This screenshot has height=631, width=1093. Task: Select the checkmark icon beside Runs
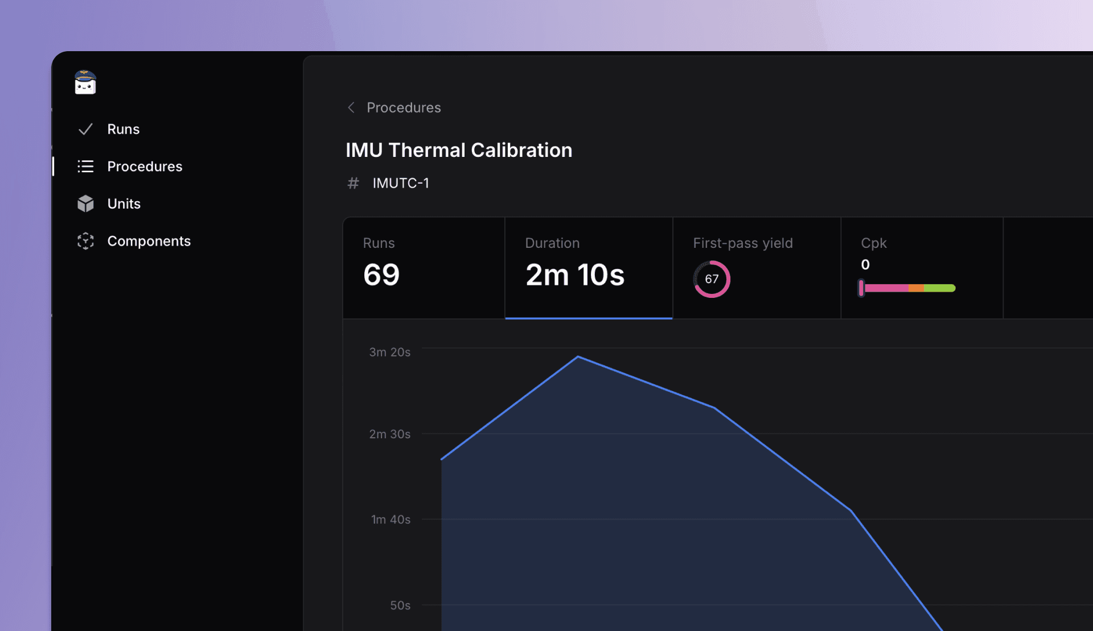pyautogui.click(x=85, y=129)
